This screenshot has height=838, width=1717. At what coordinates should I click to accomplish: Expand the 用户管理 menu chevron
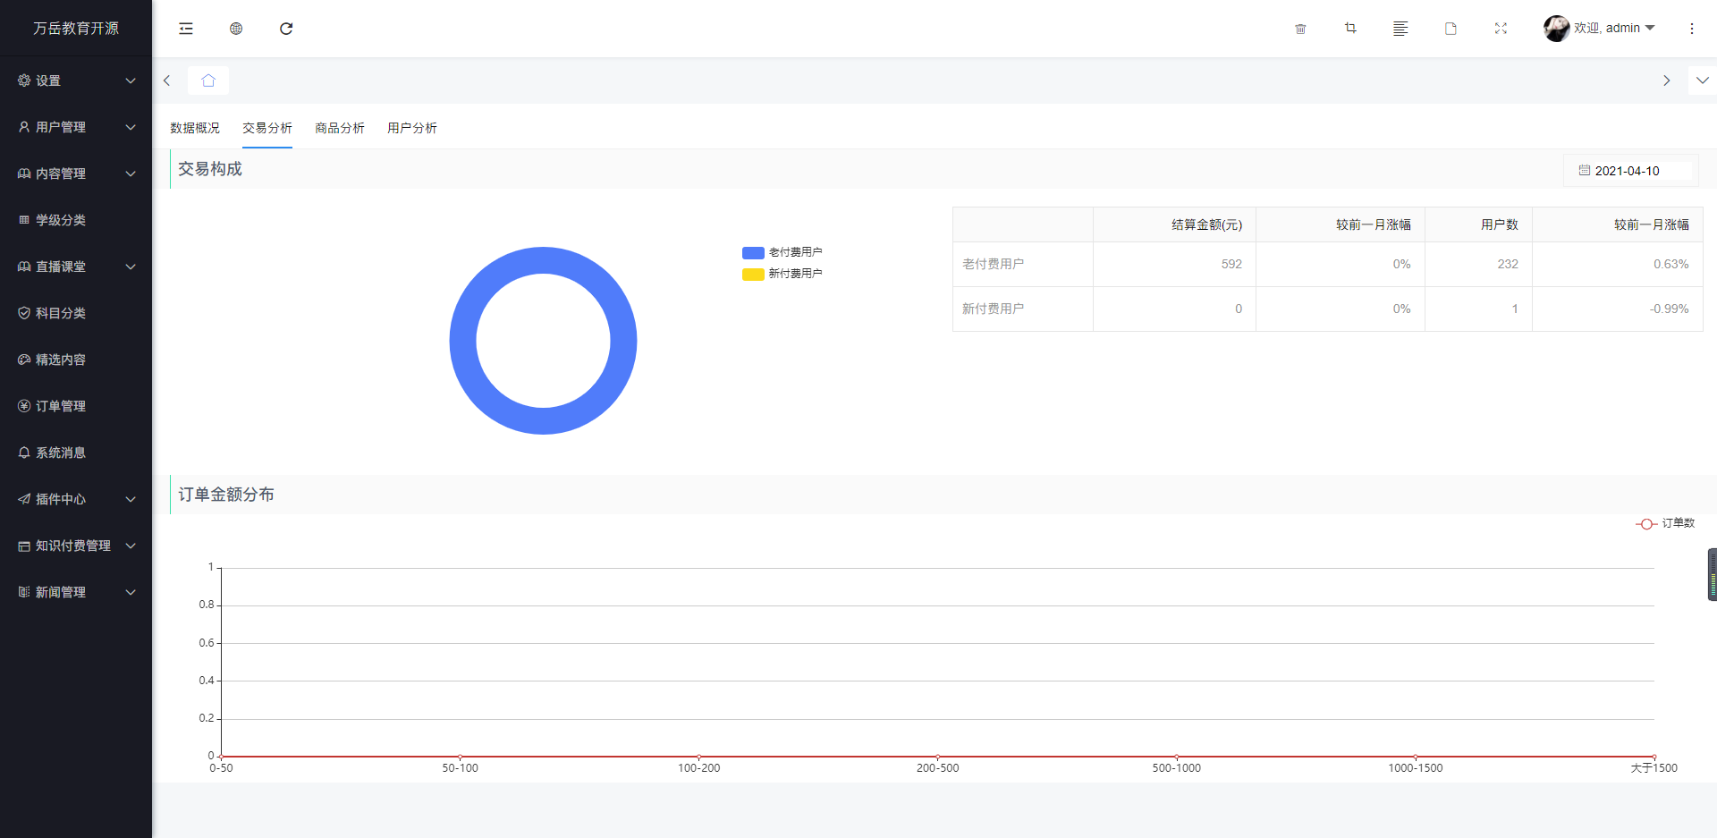click(x=131, y=127)
